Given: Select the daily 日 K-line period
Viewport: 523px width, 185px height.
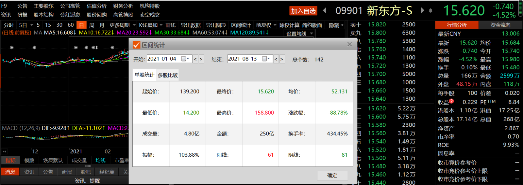Looking at the screenshot, I should [x=81, y=25].
